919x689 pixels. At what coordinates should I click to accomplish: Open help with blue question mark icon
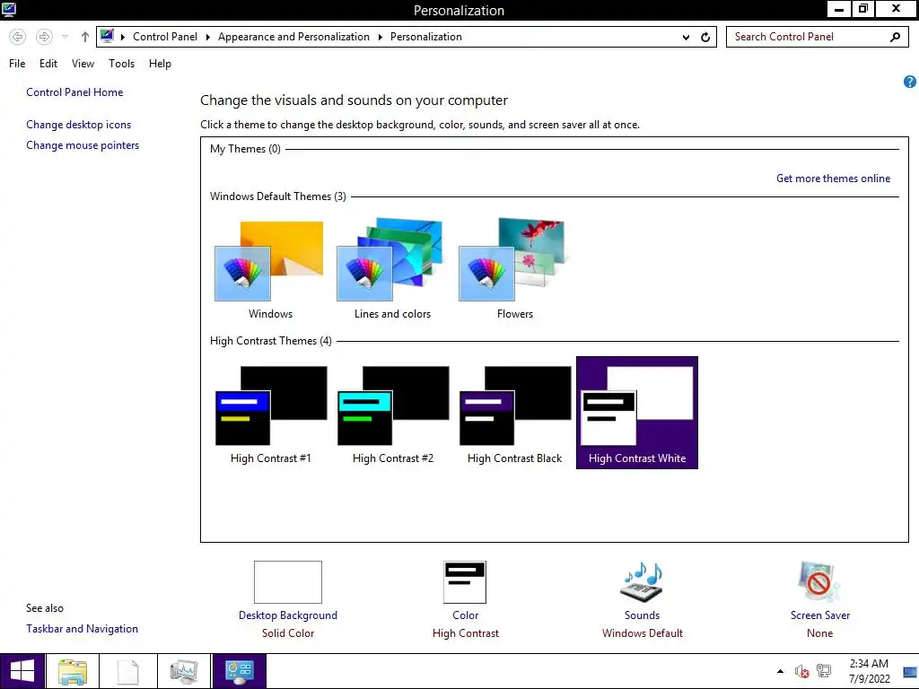(x=910, y=82)
